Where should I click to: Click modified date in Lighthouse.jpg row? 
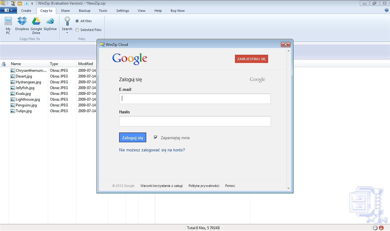pos(87,99)
